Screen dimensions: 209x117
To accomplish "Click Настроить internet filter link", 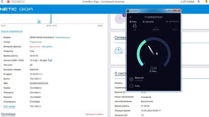I will 47,46.
